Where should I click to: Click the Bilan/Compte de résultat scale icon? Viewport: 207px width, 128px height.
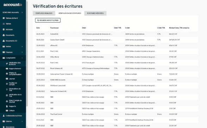[7, 101]
